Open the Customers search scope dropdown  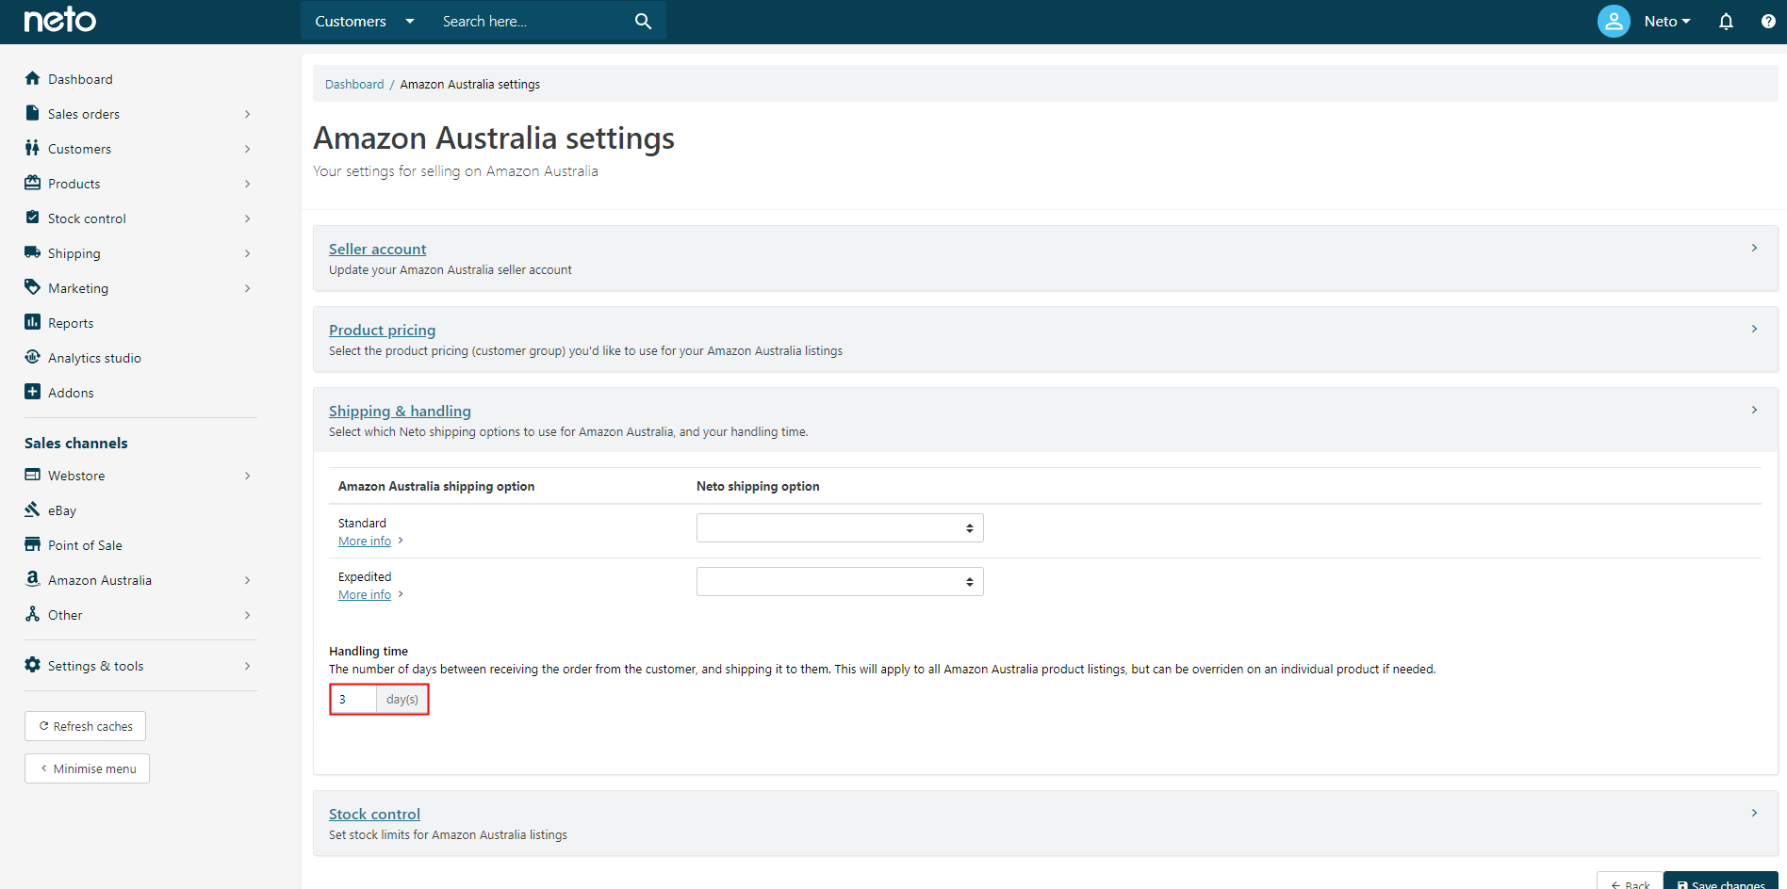tap(364, 21)
